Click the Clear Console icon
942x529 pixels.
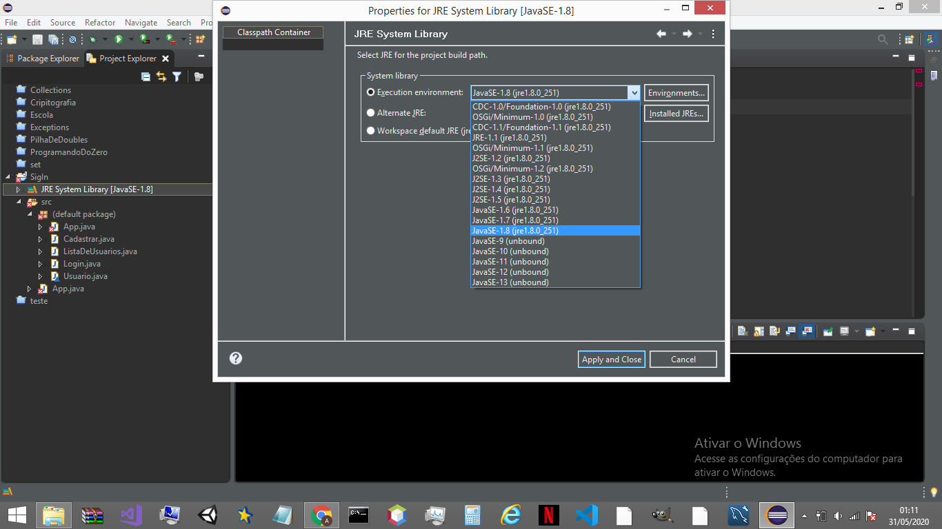click(x=742, y=331)
